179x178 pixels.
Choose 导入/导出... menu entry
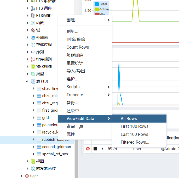coord(85,71)
